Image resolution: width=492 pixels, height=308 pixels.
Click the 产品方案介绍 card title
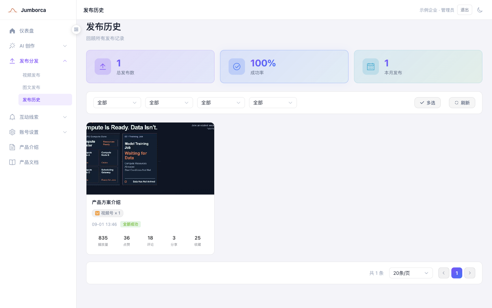click(106, 202)
